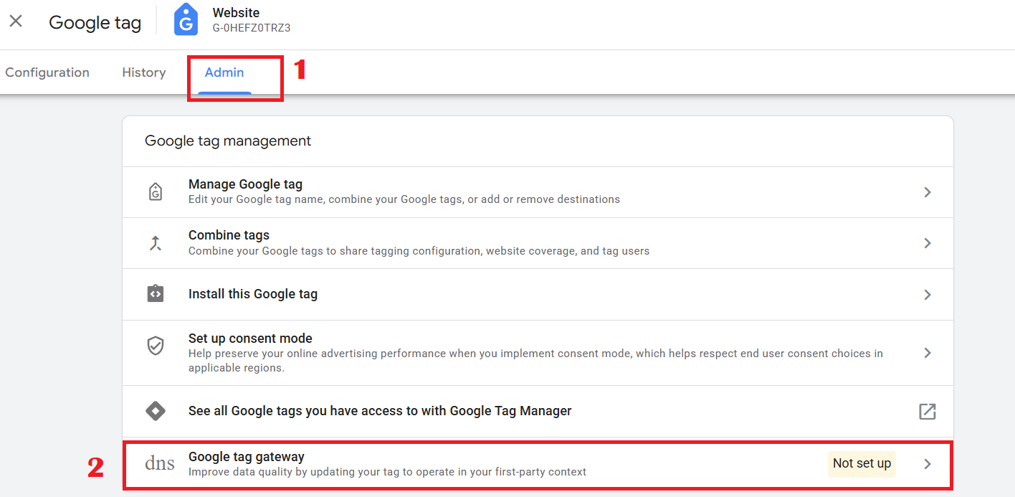The image size is (1015, 497).
Task: Click the blue Google tag logo icon
Action: (186, 20)
